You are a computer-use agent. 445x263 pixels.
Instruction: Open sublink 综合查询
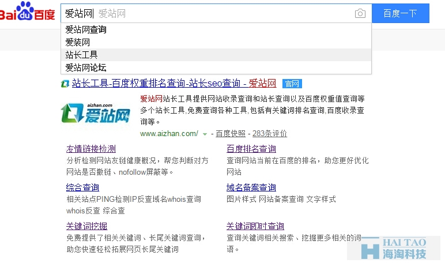82,187
